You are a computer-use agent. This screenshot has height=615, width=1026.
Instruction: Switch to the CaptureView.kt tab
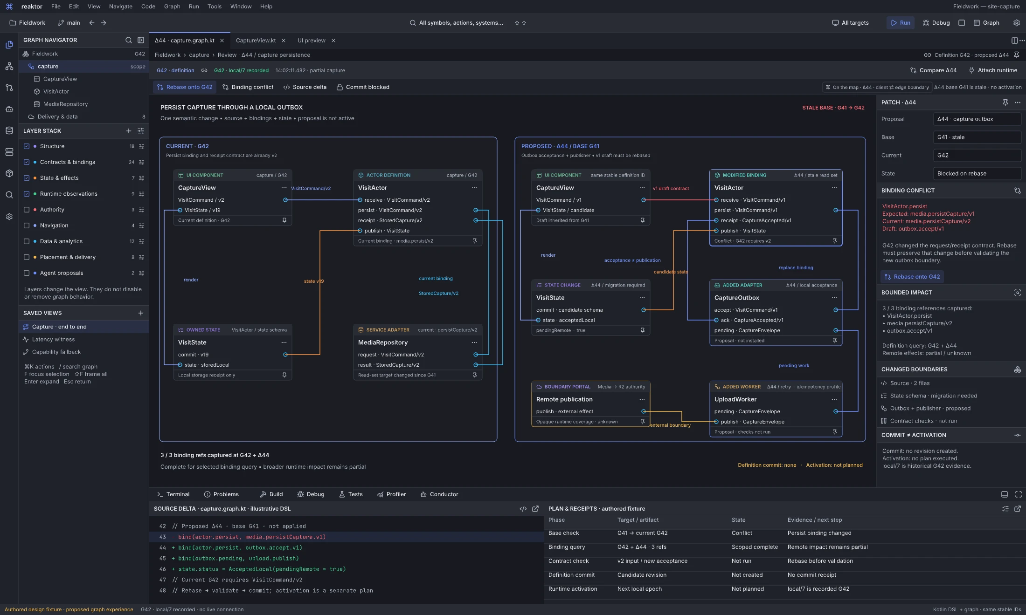coord(256,41)
